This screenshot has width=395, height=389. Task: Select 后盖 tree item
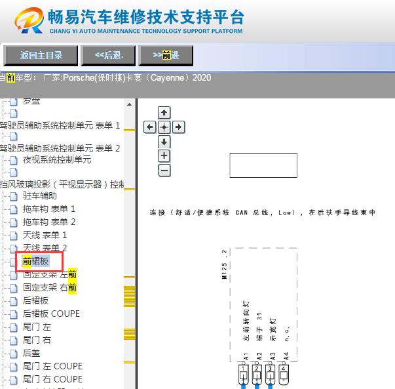click(31, 353)
